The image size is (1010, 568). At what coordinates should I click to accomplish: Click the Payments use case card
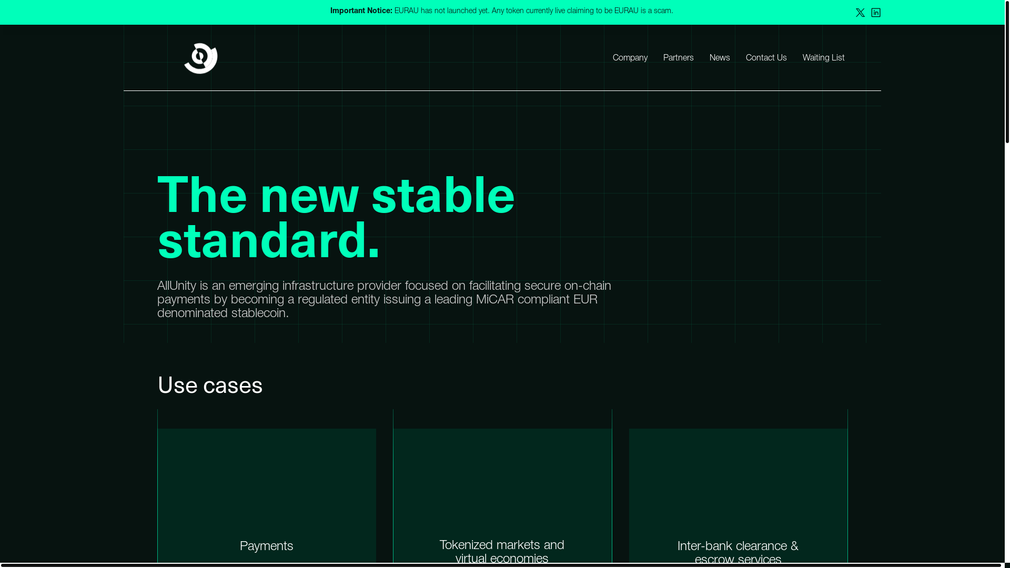click(x=267, y=495)
